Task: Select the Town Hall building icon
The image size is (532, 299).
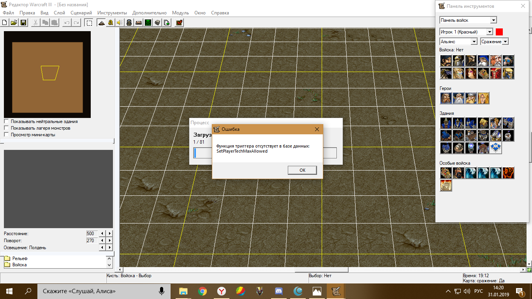Action: (446, 123)
